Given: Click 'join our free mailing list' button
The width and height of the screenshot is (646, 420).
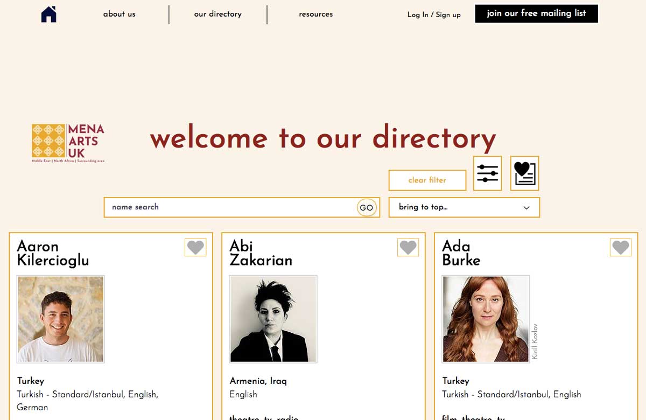Looking at the screenshot, I should coord(536,13).
